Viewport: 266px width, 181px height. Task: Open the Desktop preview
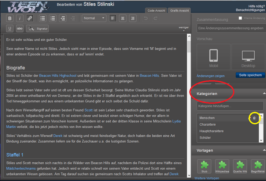coord(248,57)
